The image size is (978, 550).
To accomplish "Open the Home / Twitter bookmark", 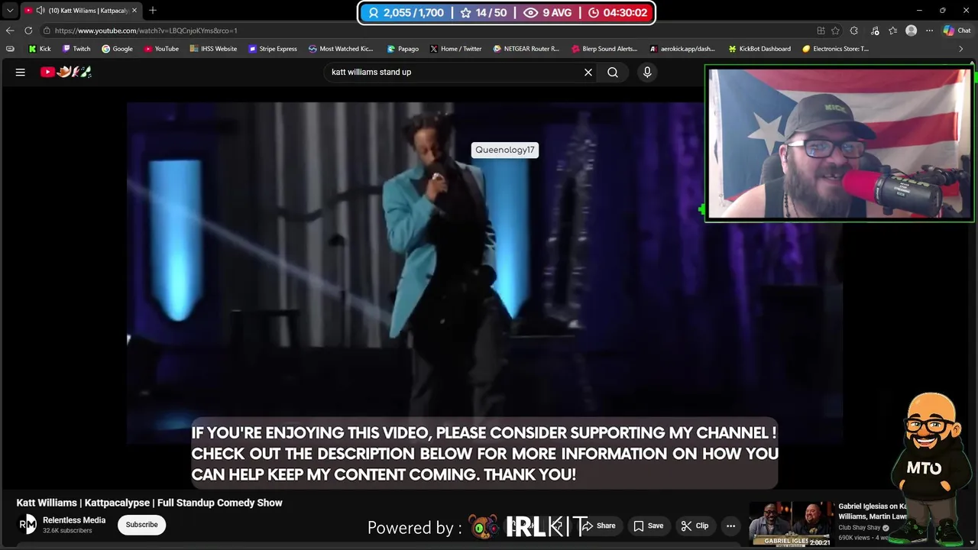I will click(x=455, y=49).
